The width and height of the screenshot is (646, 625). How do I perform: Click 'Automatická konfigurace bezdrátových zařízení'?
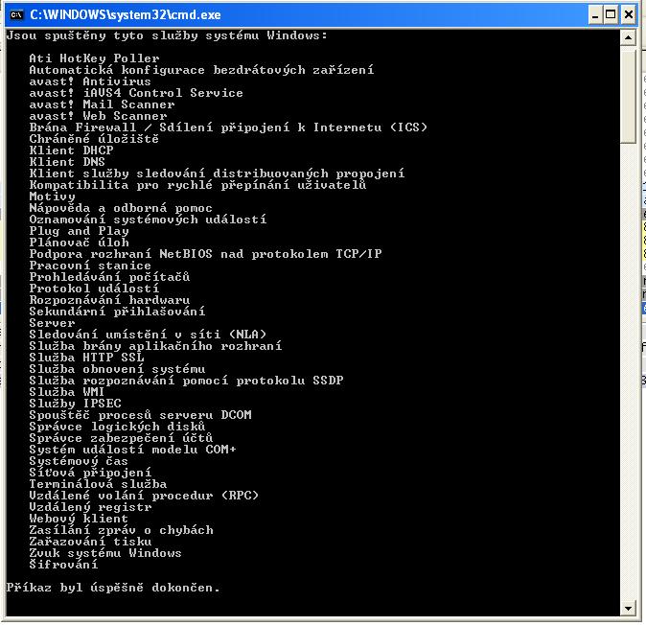(x=201, y=70)
